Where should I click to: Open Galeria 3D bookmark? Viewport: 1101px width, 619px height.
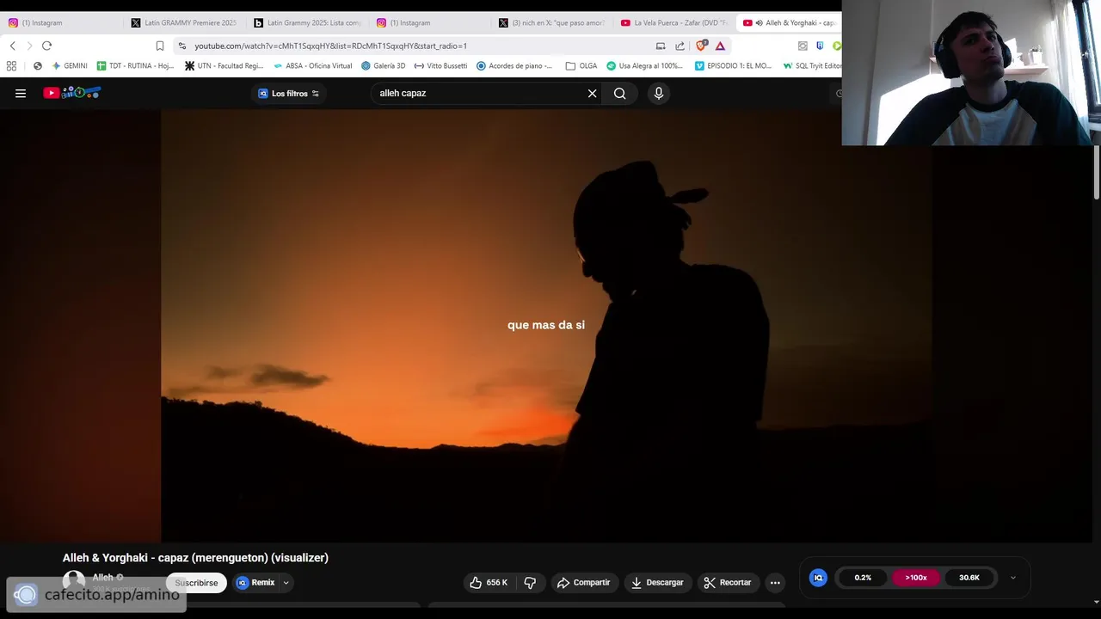[x=383, y=65]
